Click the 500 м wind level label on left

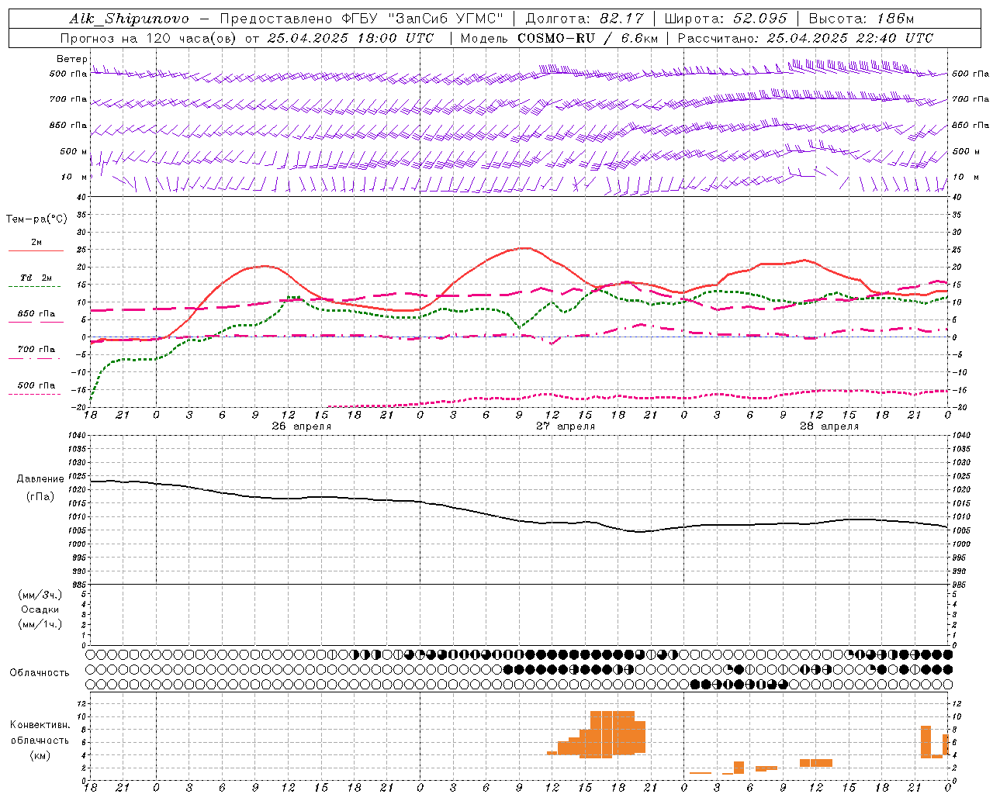click(73, 151)
